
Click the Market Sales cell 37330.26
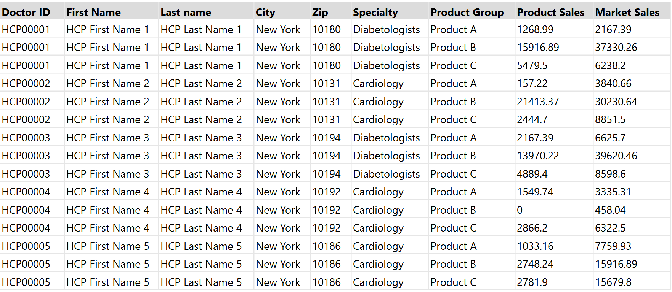[616, 48]
